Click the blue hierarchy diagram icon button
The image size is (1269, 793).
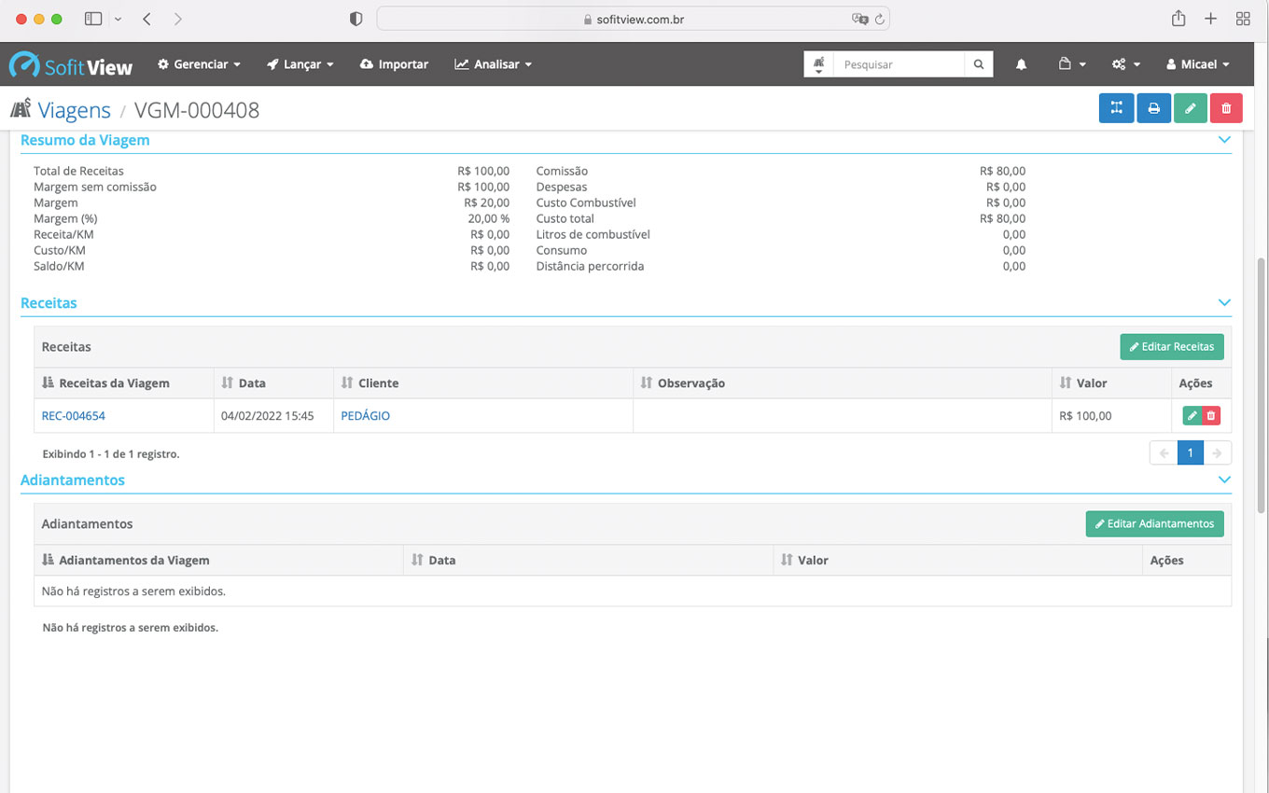[x=1116, y=108]
